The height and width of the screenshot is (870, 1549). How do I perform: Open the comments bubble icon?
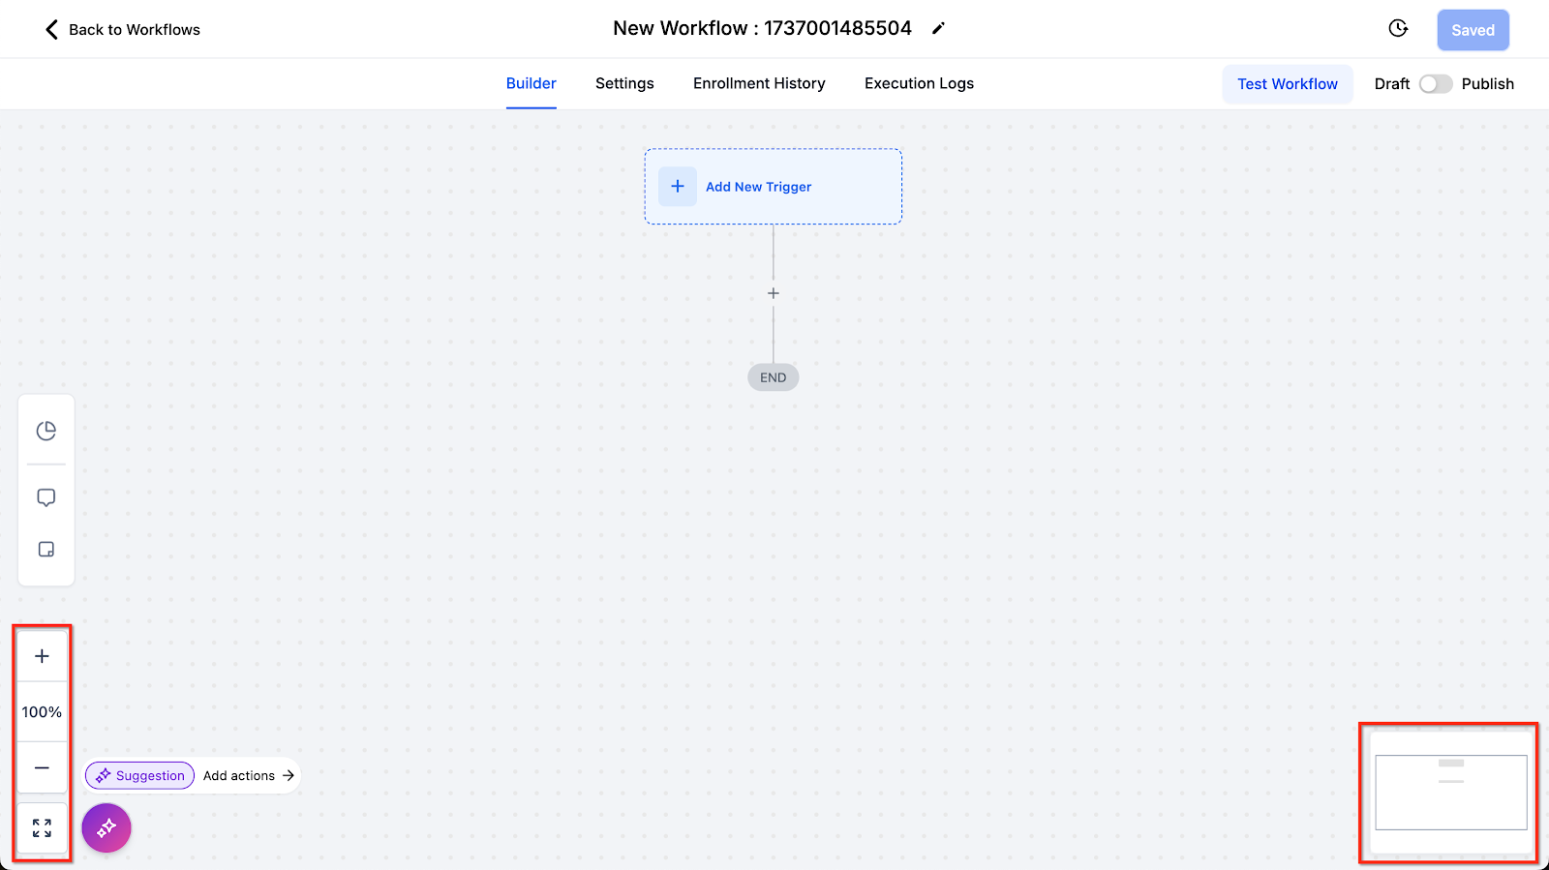(x=46, y=497)
